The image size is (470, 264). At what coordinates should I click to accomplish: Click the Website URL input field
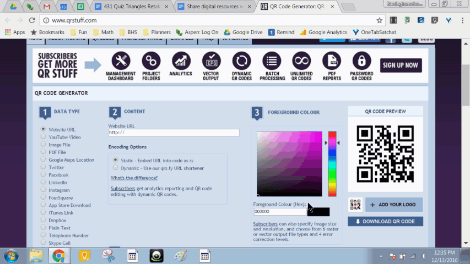(x=174, y=133)
